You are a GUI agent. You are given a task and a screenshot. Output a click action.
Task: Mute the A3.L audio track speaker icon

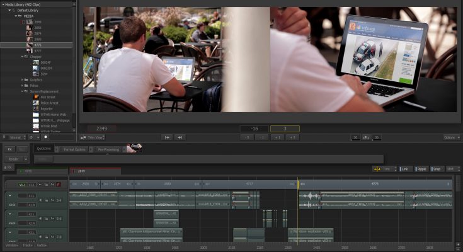pos(40,237)
